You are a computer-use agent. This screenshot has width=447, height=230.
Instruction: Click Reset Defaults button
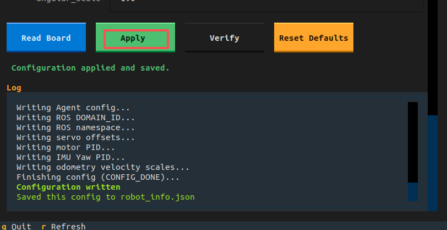pyautogui.click(x=314, y=38)
